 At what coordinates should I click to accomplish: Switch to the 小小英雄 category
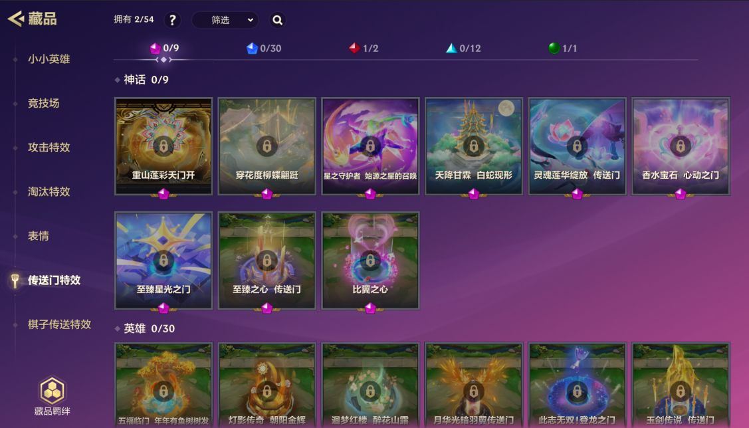pos(49,59)
